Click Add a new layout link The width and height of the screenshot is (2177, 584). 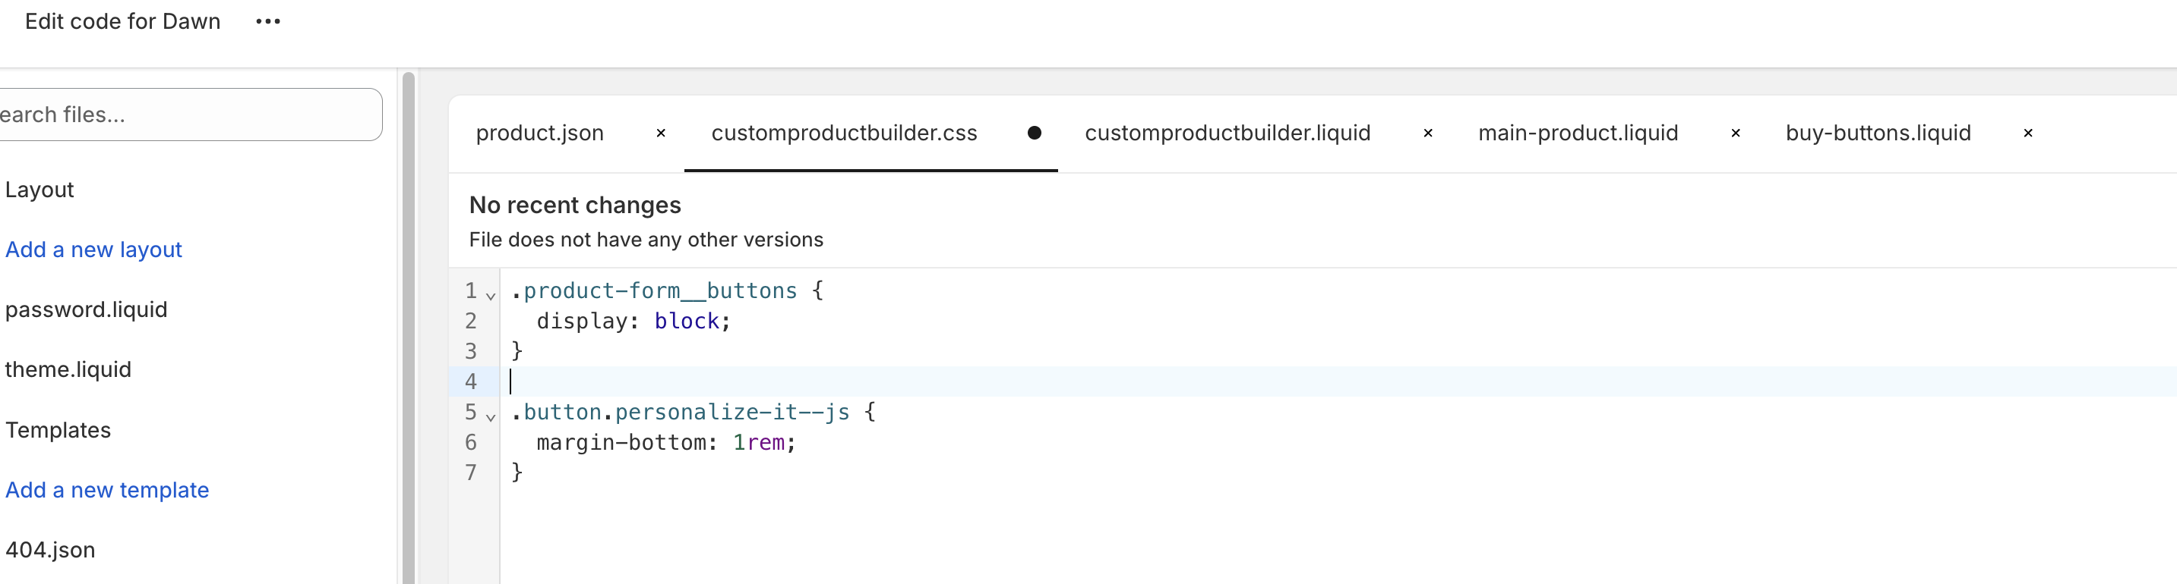point(93,250)
